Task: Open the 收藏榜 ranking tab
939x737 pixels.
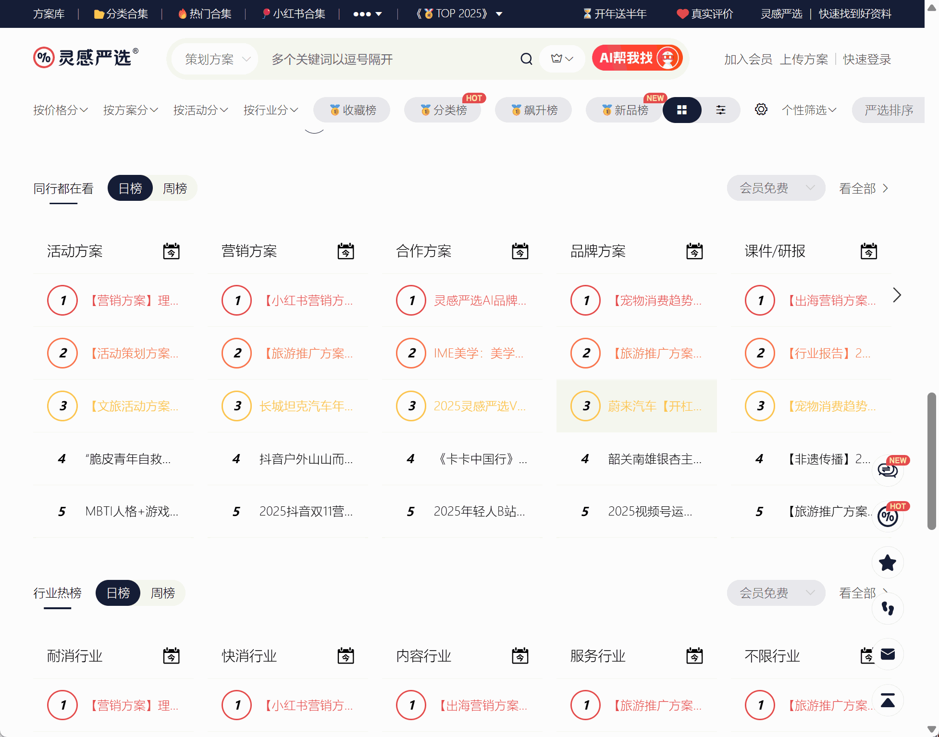Action: click(352, 110)
